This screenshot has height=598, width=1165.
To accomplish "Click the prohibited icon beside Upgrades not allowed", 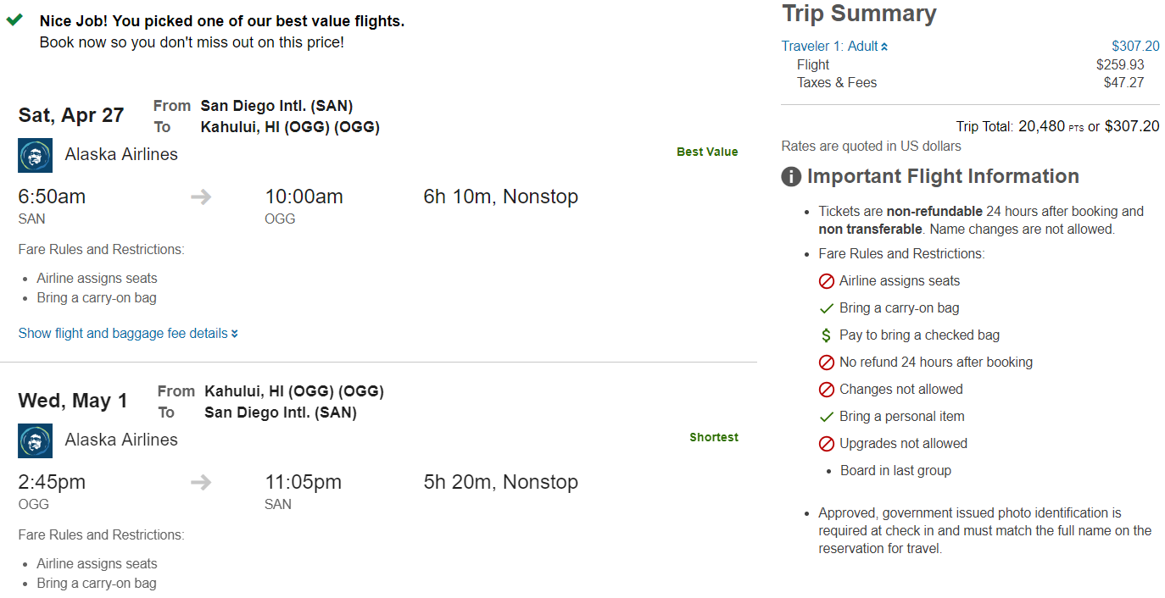I will pyautogui.click(x=827, y=444).
